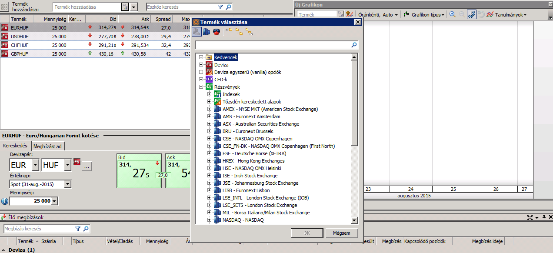Click the Mégsem button
The width and height of the screenshot is (553, 253).
[341, 233]
